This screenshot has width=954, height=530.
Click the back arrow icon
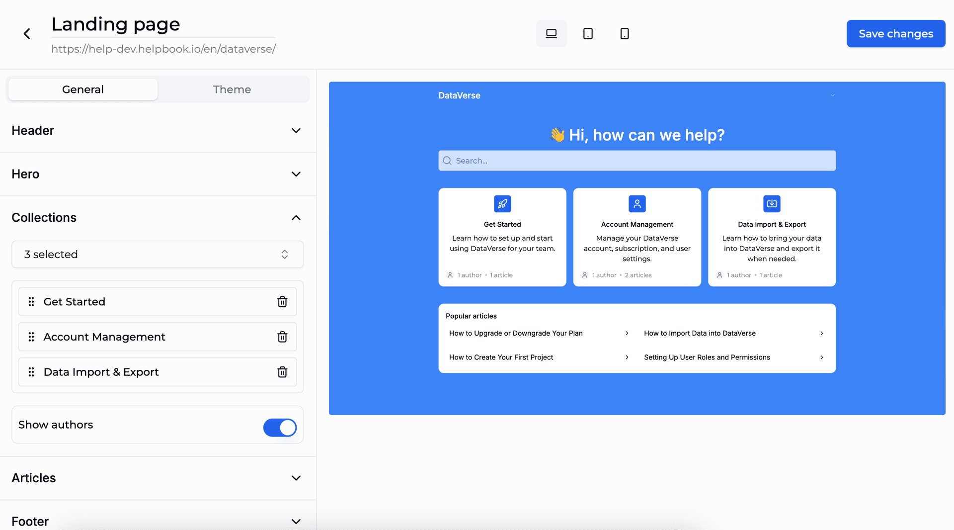27,34
